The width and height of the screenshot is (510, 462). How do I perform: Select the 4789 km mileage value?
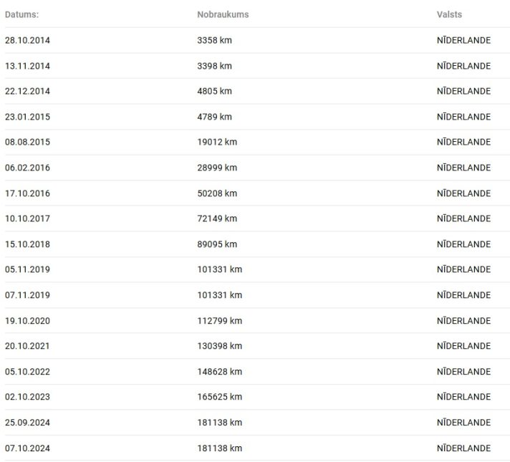click(214, 117)
